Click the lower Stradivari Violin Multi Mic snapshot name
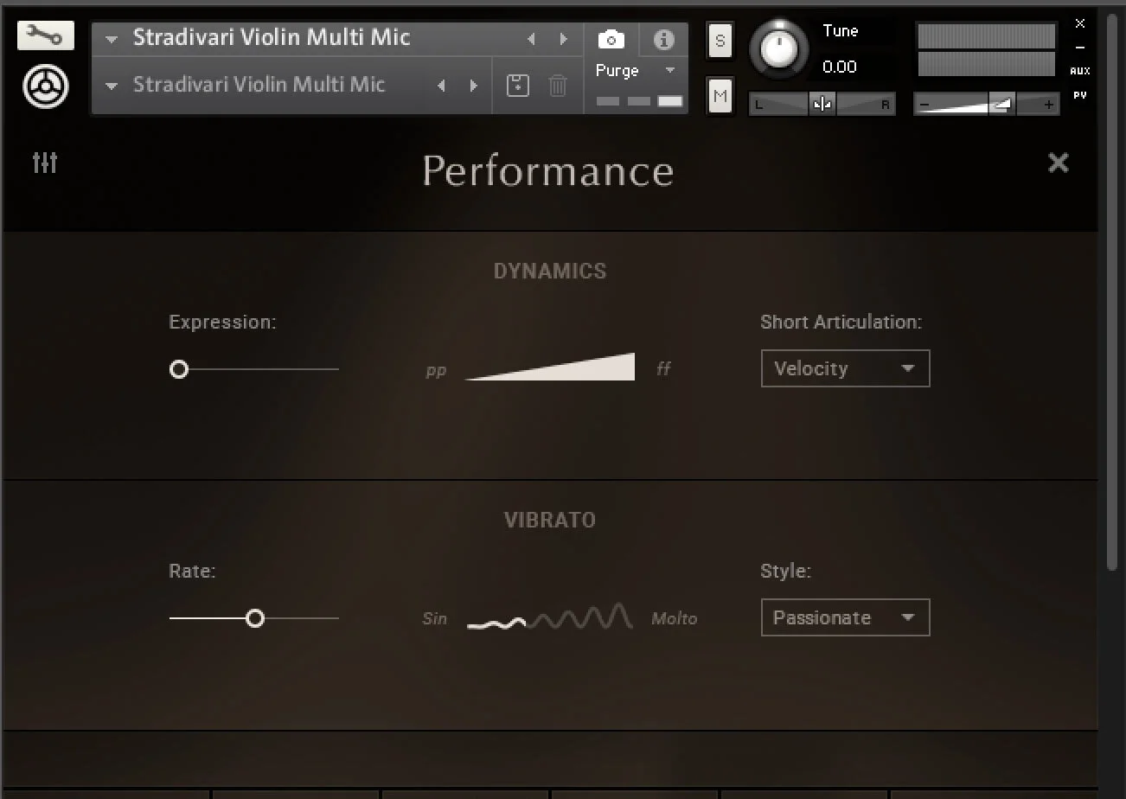Image resolution: width=1126 pixels, height=799 pixels. click(259, 85)
